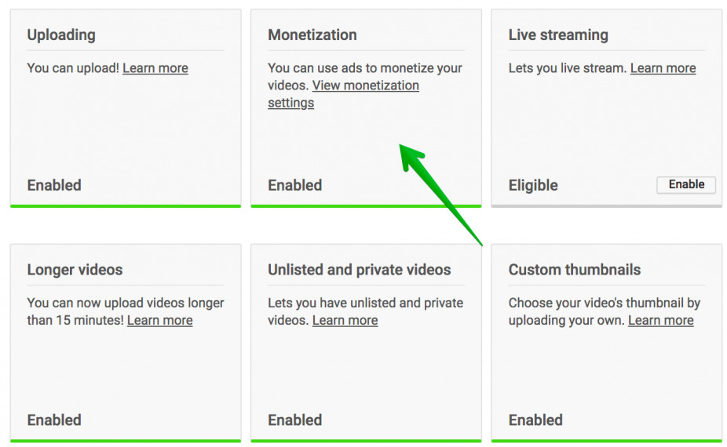727x447 pixels.
Task: Click Enabled status in Uploading card
Action: [x=54, y=185]
